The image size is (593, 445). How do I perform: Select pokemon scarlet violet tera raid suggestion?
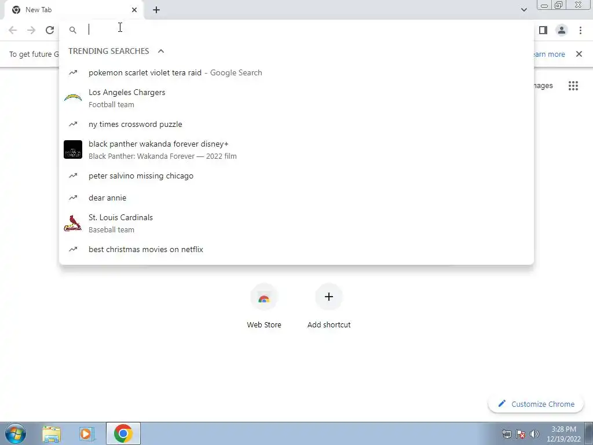[x=296, y=72]
